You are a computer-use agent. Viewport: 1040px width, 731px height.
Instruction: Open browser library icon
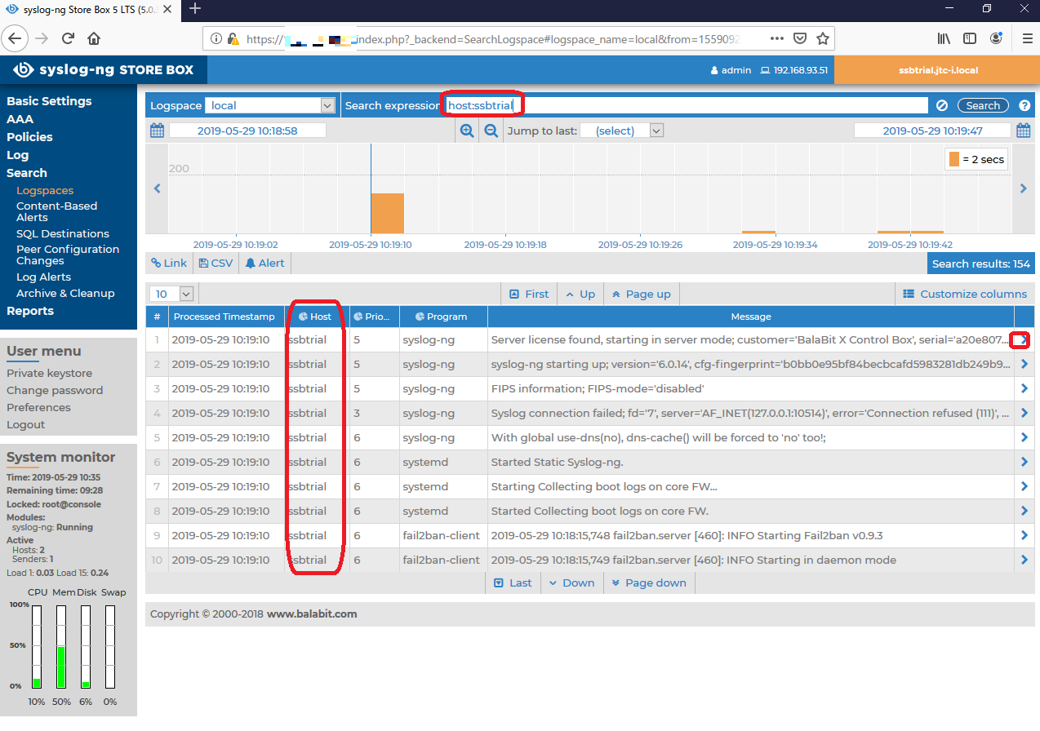[944, 38]
